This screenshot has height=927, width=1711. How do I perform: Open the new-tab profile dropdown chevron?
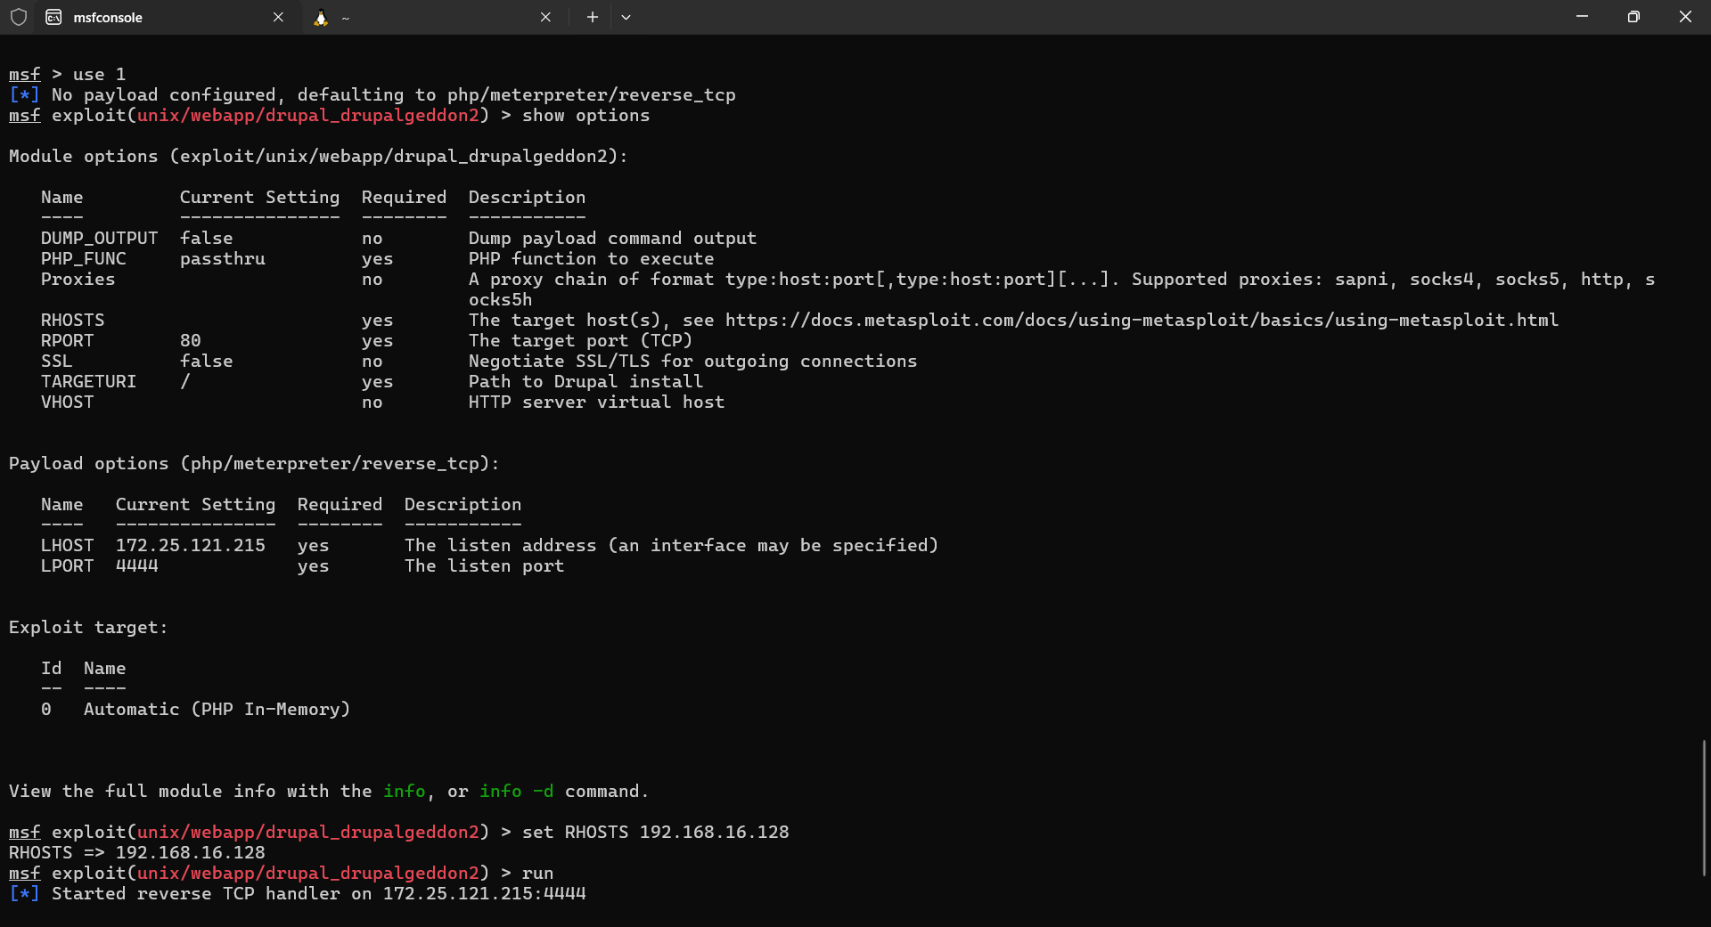(626, 17)
